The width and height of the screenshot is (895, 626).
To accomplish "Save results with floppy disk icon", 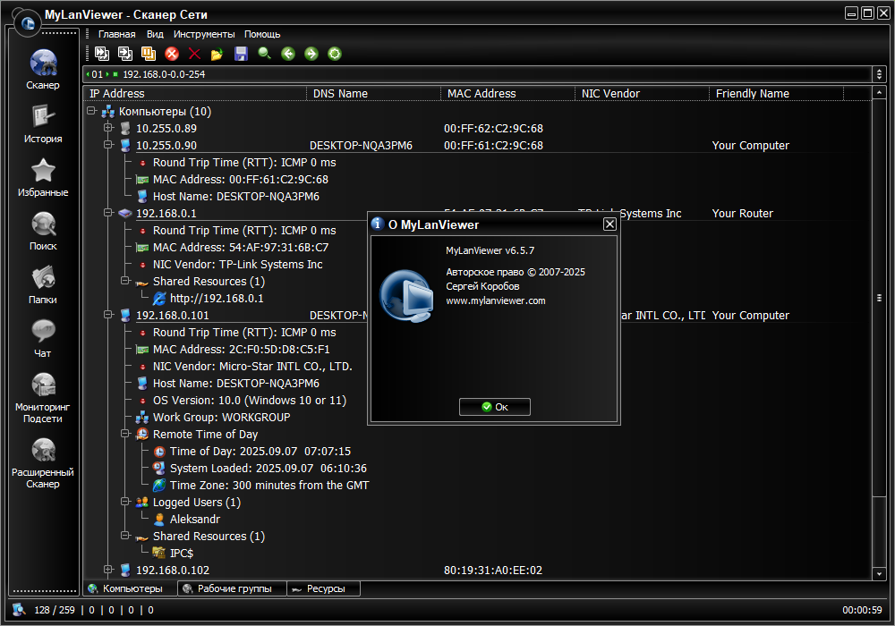I will pyautogui.click(x=241, y=54).
